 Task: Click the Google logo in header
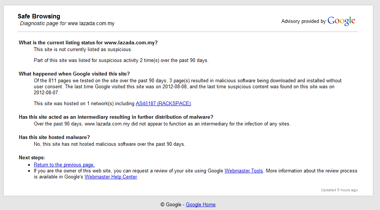tap(341, 21)
